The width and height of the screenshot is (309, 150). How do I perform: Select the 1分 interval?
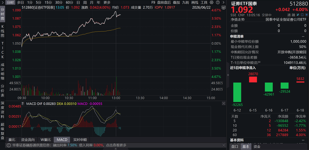pyautogui.click(x=30, y=2)
